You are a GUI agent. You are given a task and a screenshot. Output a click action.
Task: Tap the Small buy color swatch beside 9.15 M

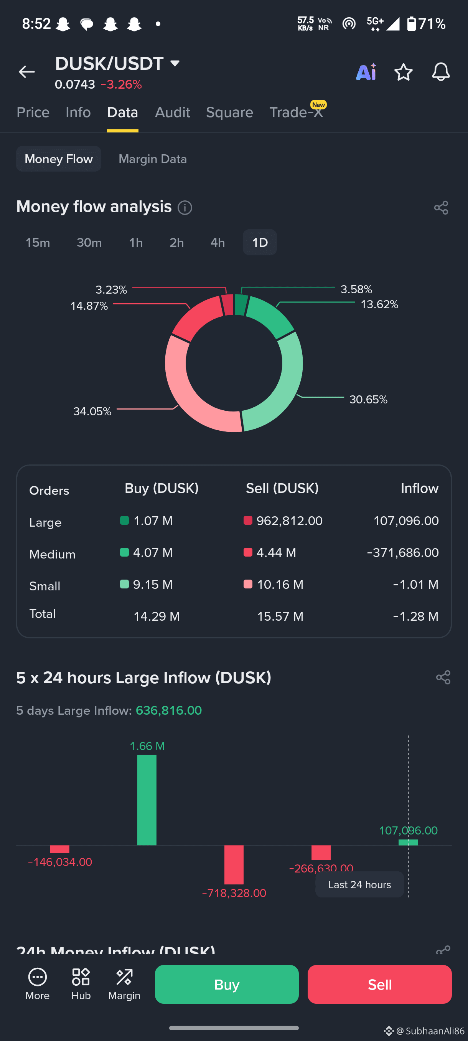point(124,584)
